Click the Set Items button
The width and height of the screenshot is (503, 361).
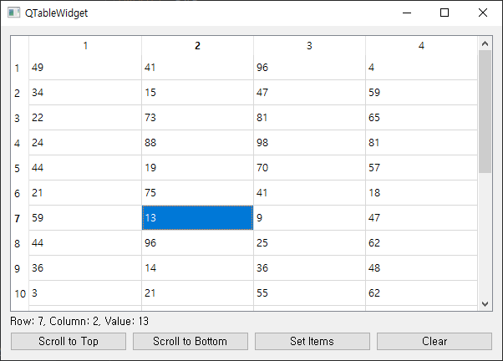click(312, 341)
